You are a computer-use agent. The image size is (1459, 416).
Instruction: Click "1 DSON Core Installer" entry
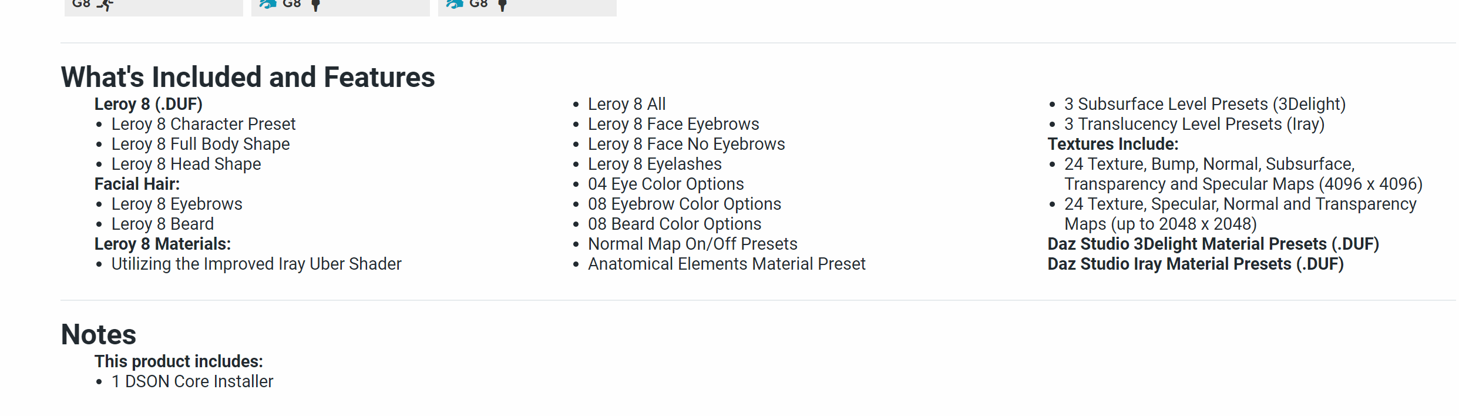pyautogui.click(x=192, y=381)
